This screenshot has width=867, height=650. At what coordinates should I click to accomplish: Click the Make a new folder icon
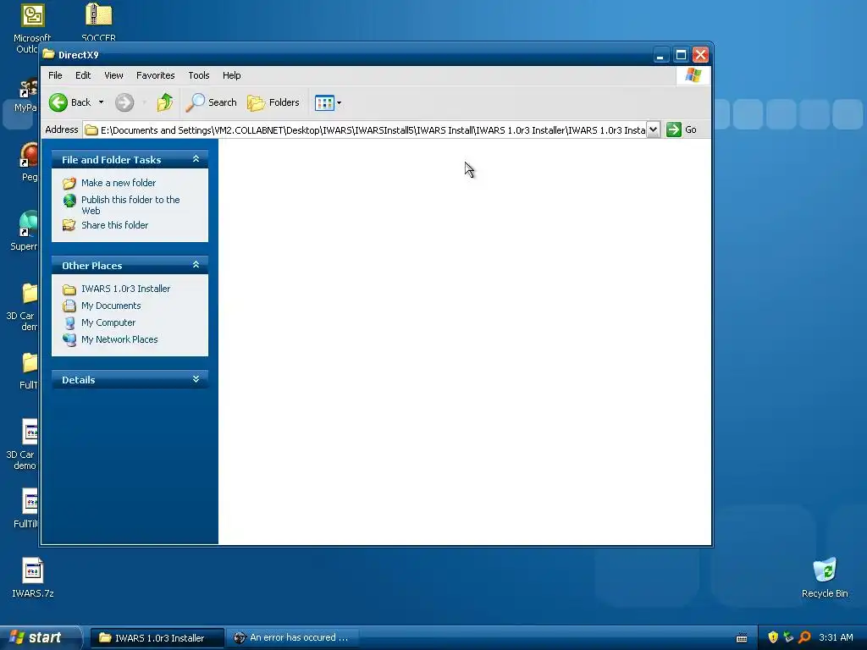(x=69, y=183)
